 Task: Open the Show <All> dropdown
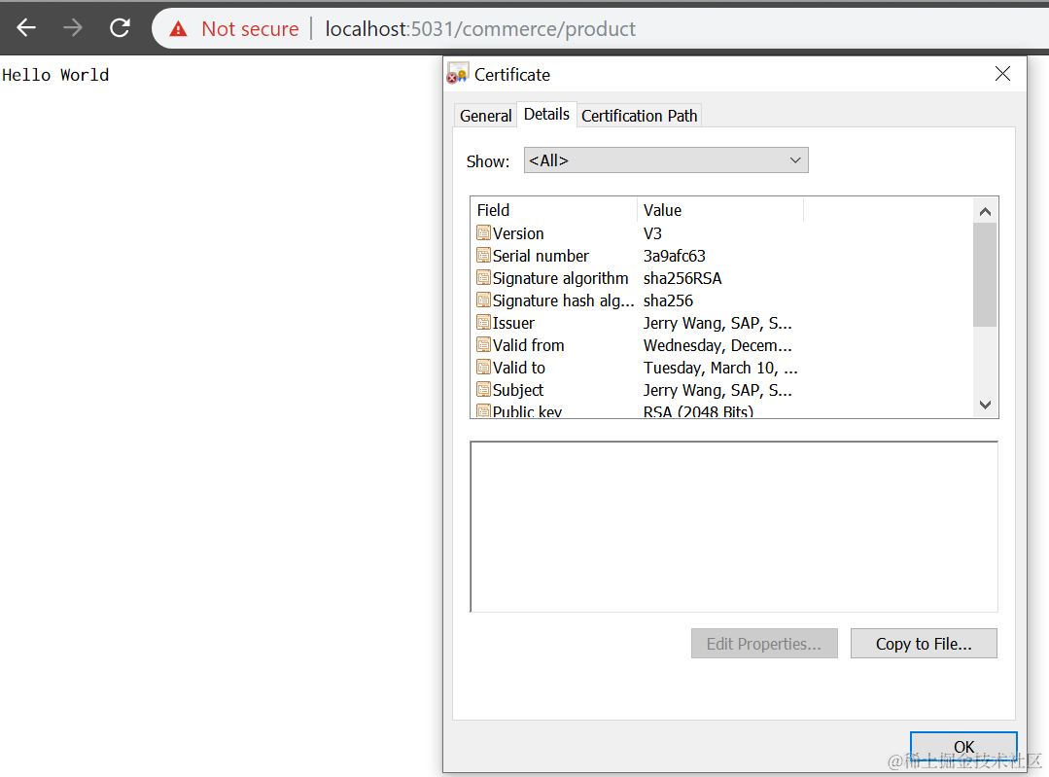coord(666,160)
